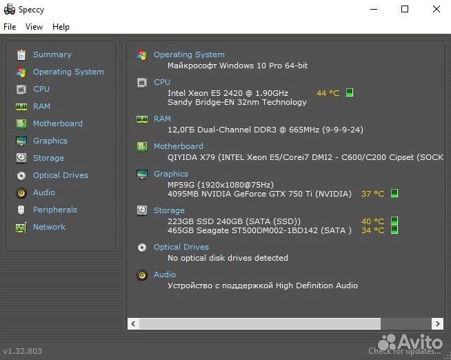Click the horizontal scrollbar right arrow

point(437,323)
